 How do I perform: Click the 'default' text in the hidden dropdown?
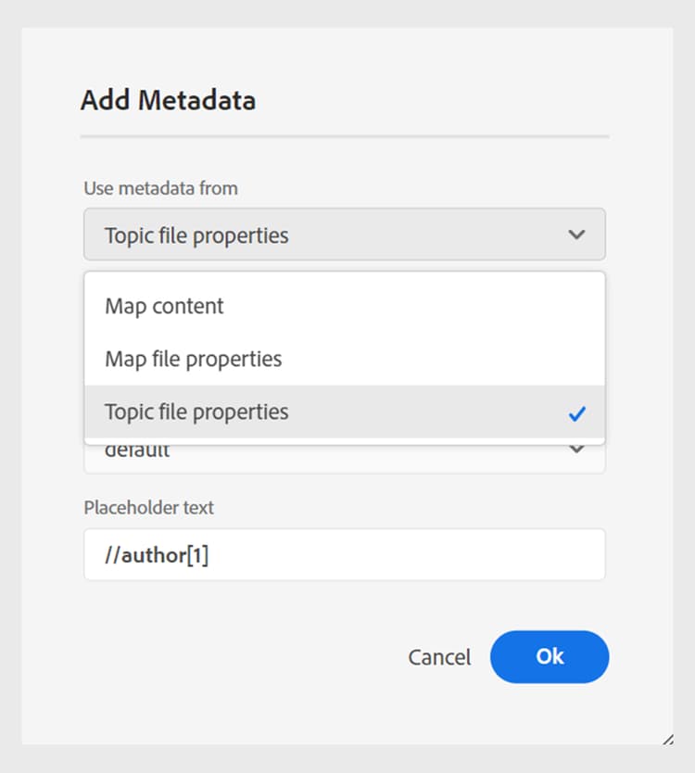[x=137, y=452]
